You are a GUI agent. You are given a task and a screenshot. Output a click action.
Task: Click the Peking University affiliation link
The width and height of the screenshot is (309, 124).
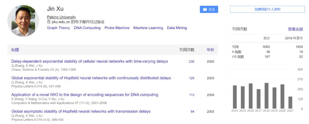coord(61,17)
